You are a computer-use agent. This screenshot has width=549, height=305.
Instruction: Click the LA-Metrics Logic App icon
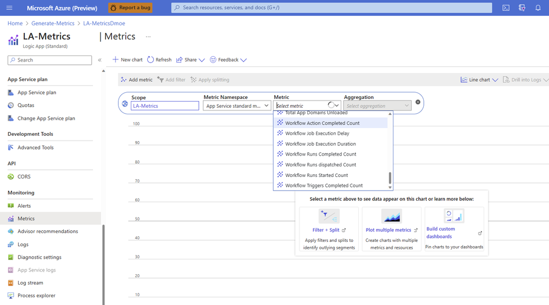pos(13,41)
